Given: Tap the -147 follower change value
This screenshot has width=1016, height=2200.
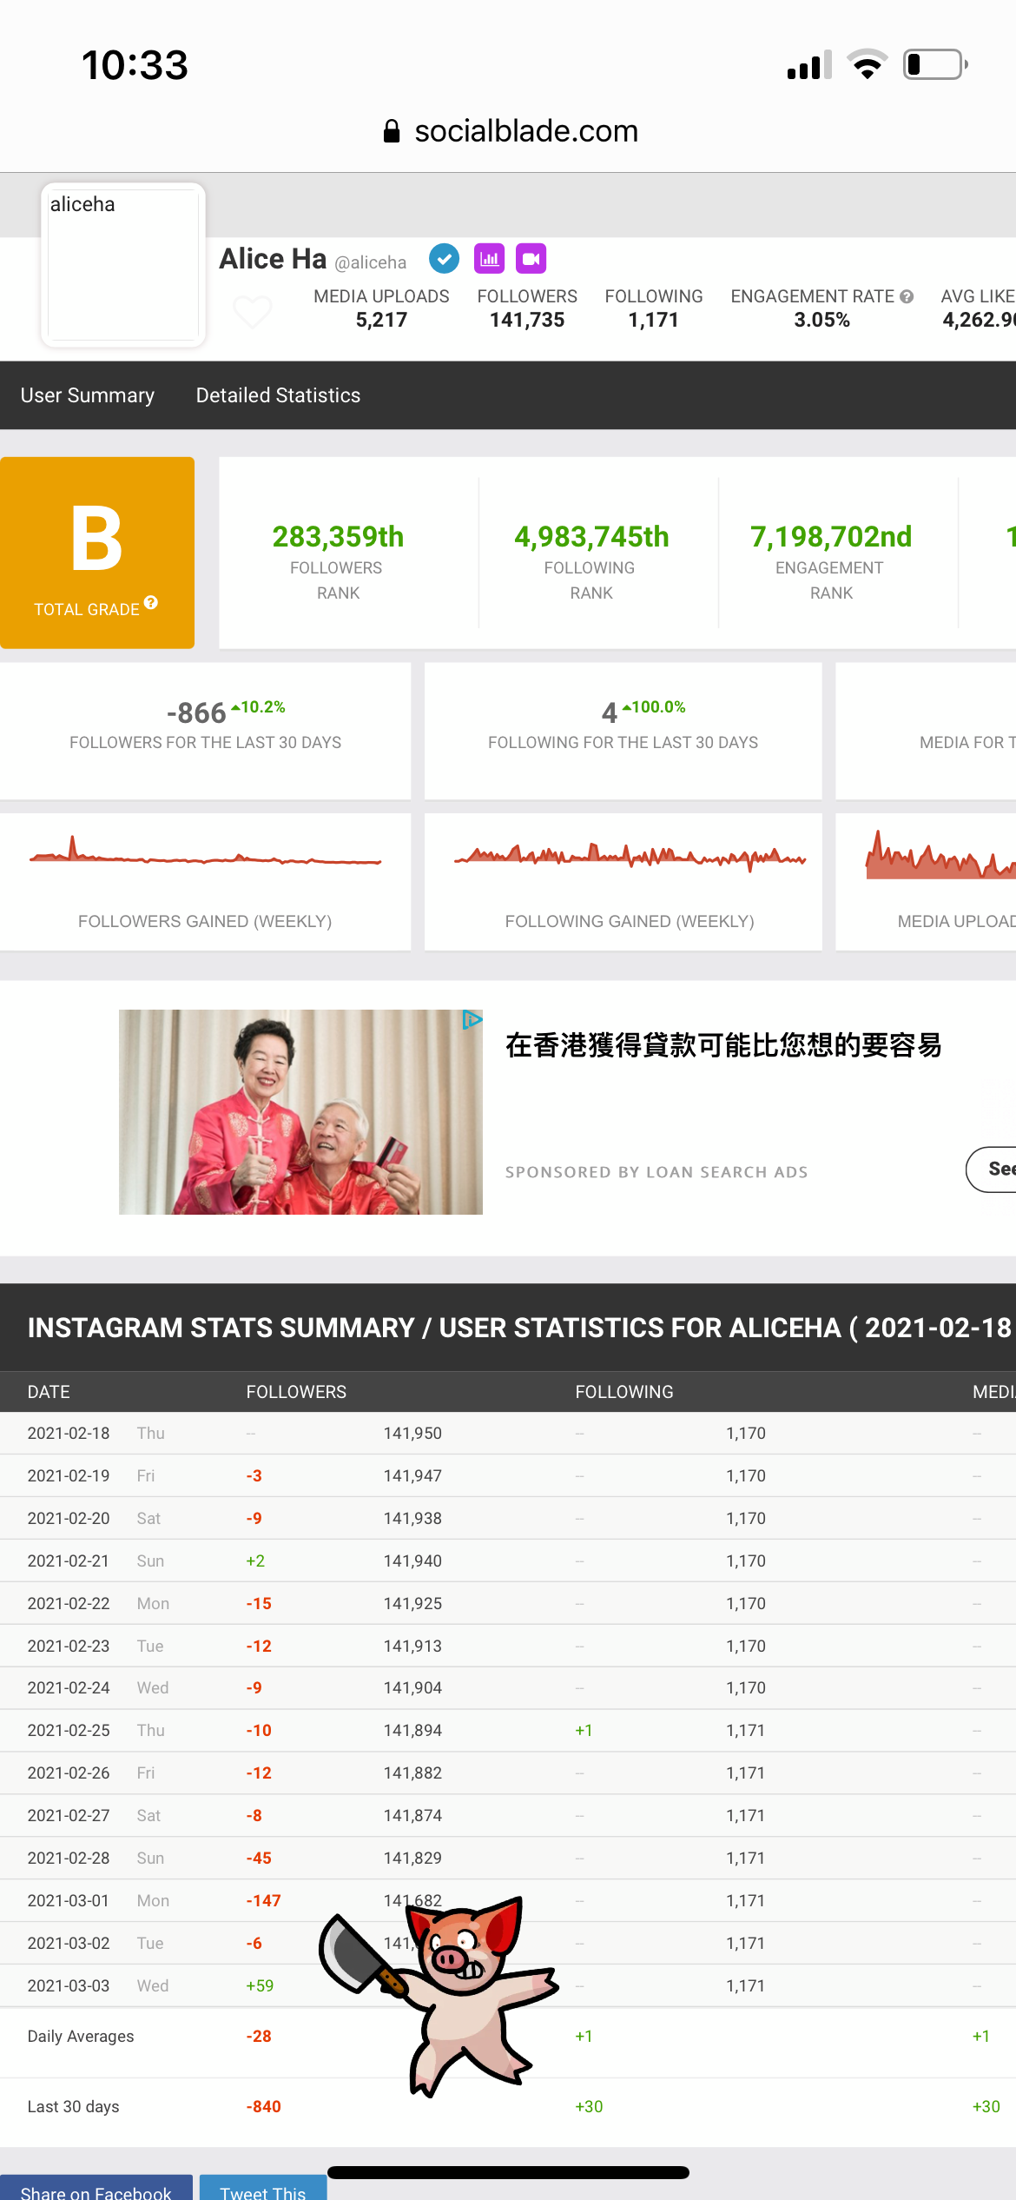Looking at the screenshot, I should pyautogui.click(x=263, y=1900).
